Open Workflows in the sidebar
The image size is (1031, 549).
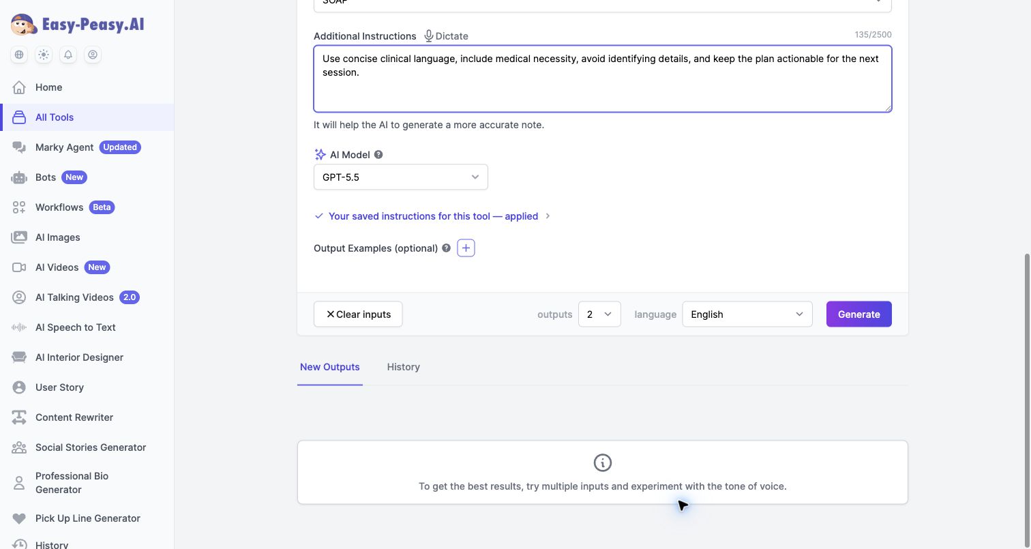click(x=87, y=207)
